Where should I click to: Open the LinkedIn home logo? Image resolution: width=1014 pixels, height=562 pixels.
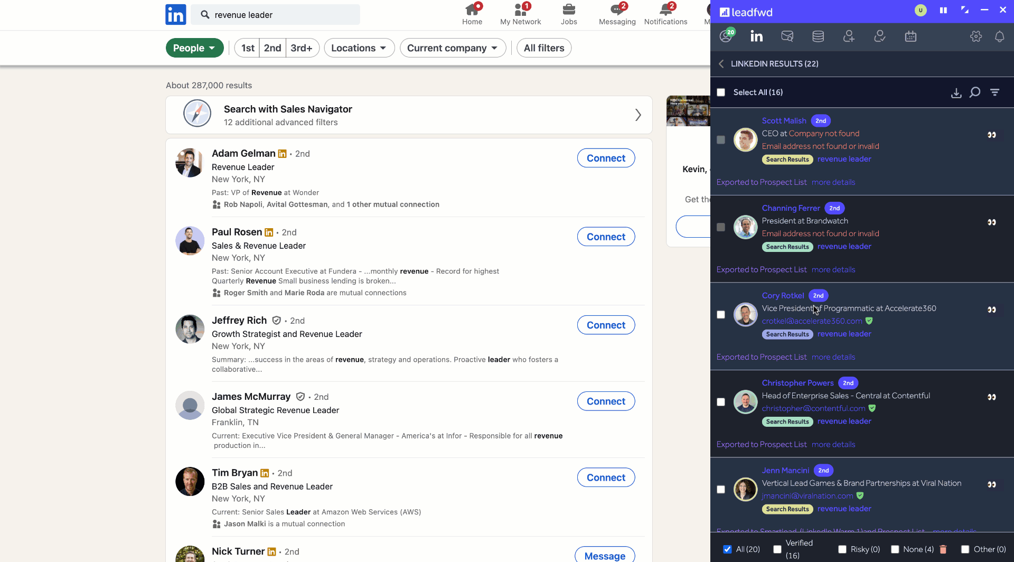point(176,15)
